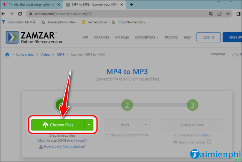Screen dimensions: 242x162
Task: Go back with the browser back arrow
Action: click(3, 14)
